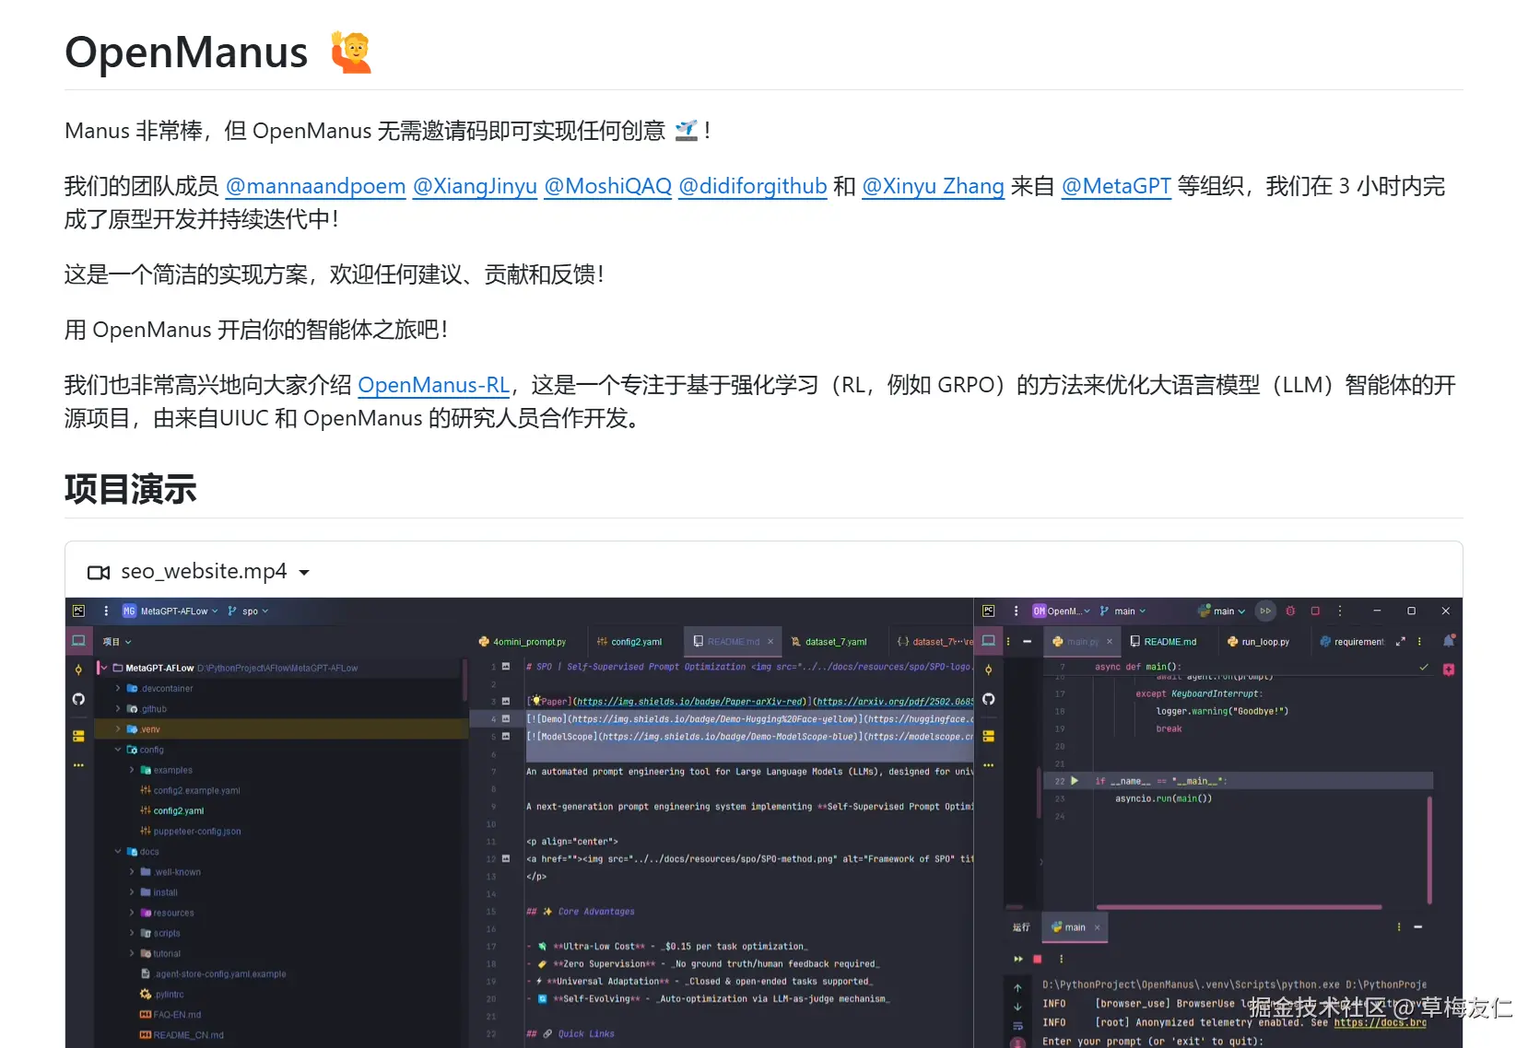Image resolution: width=1540 pixels, height=1048 pixels.
Task: Expand the examples folder
Action: point(132,770)
